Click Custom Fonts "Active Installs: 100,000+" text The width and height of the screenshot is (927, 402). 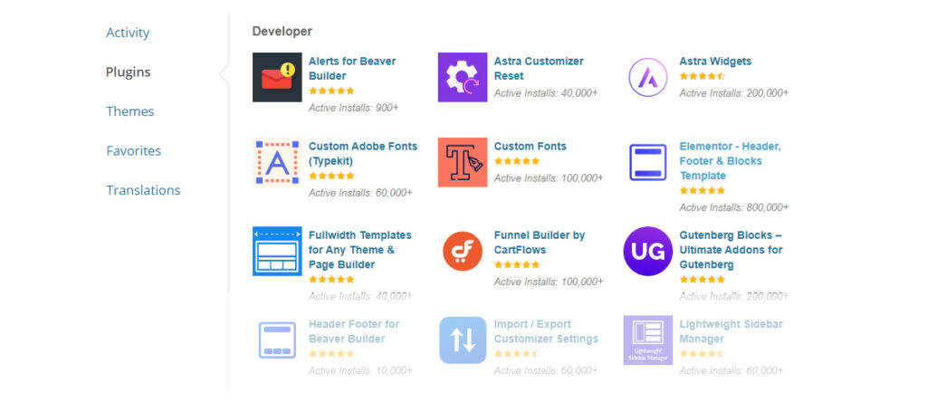[549, 178]
